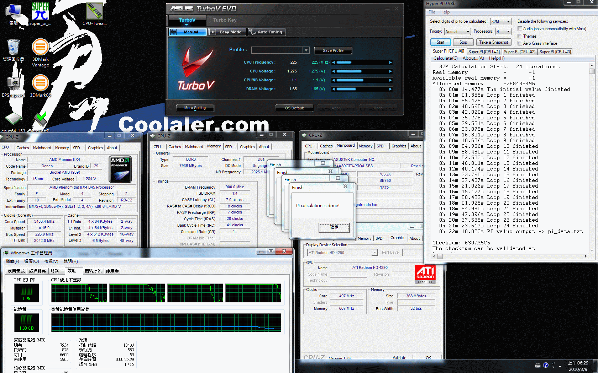
Task: Switch to Turbo Key tab in TurboV
Action: [x=225, y=20]
